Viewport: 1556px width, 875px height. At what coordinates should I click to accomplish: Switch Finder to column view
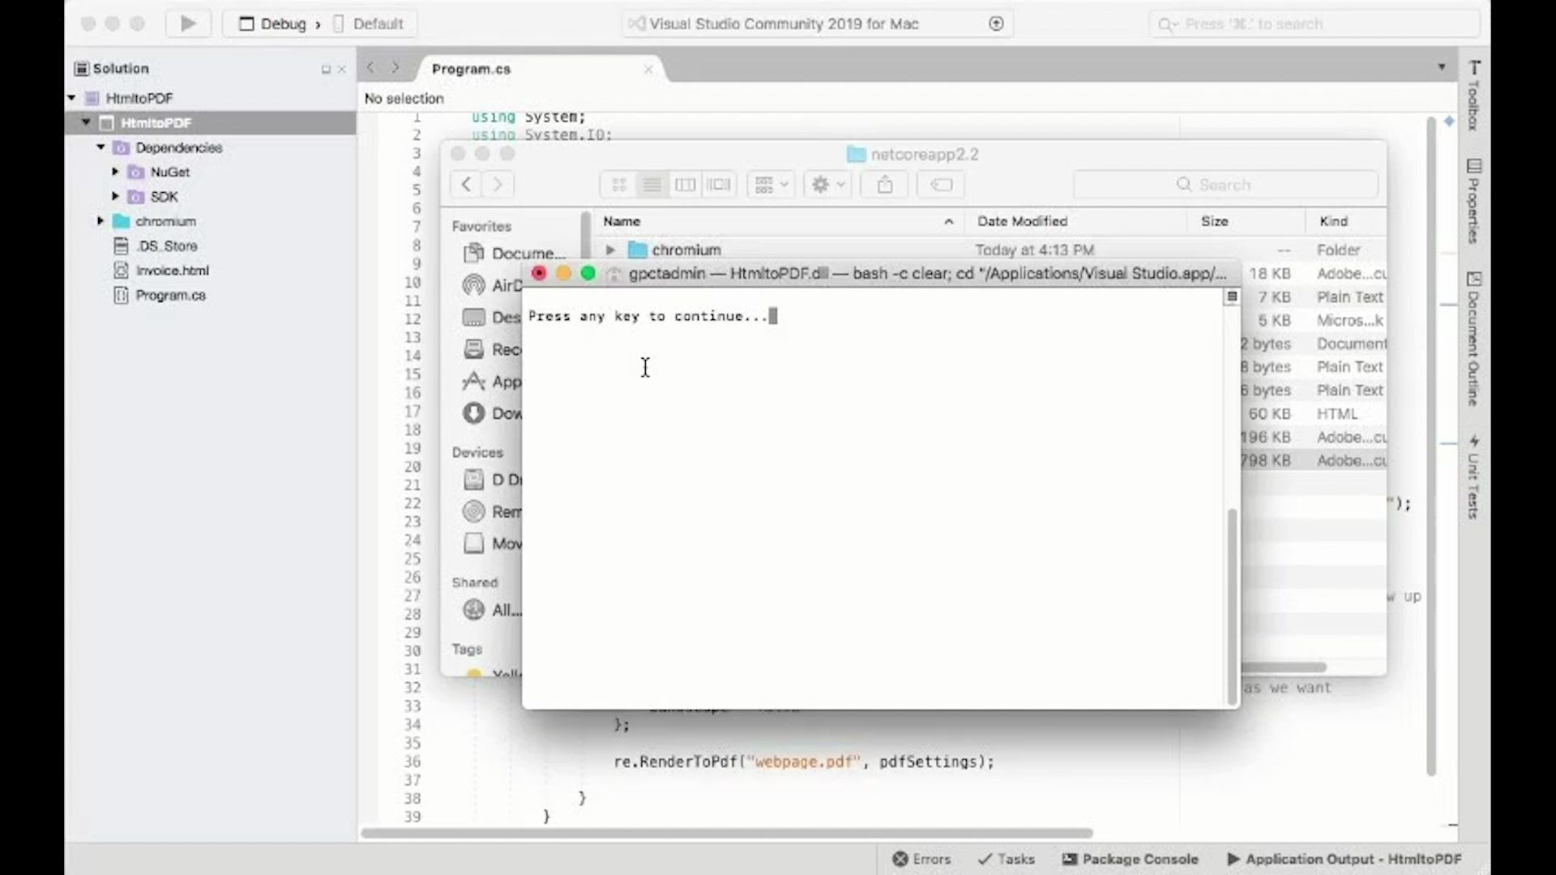pyautogui.click(x=685, y=185)
